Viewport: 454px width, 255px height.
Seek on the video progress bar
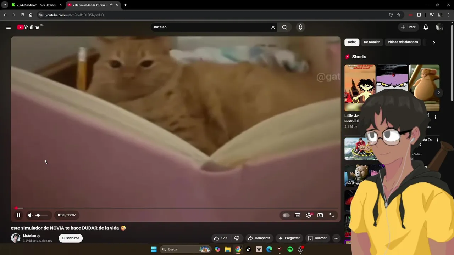176,208
